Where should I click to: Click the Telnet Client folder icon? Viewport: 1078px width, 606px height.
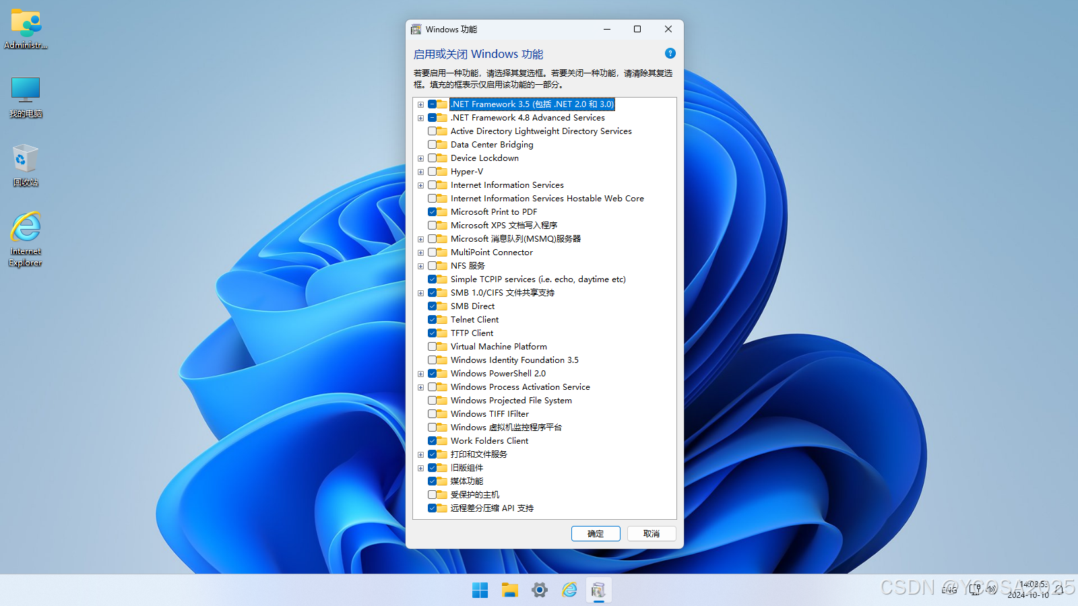(442, 320)
